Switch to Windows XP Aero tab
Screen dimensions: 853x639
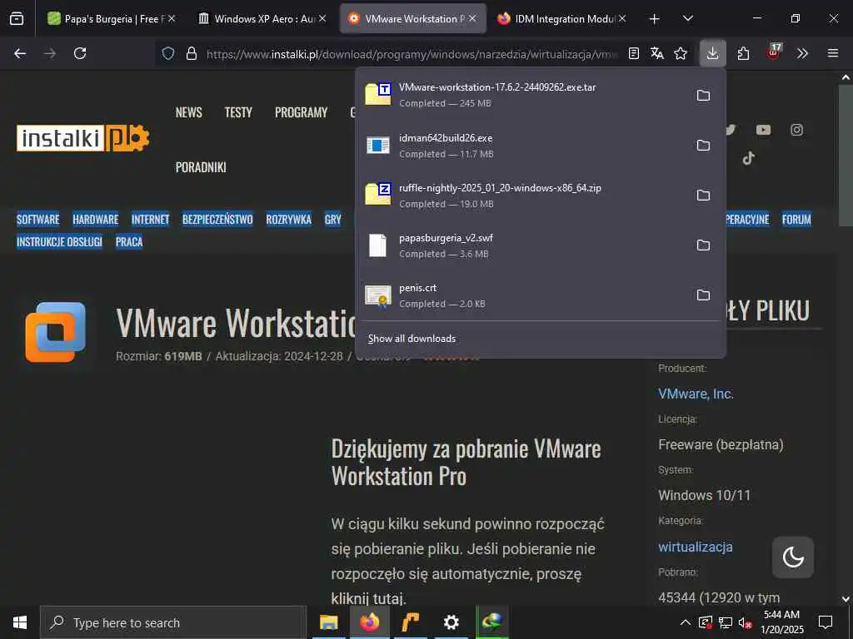click(262, 18)
